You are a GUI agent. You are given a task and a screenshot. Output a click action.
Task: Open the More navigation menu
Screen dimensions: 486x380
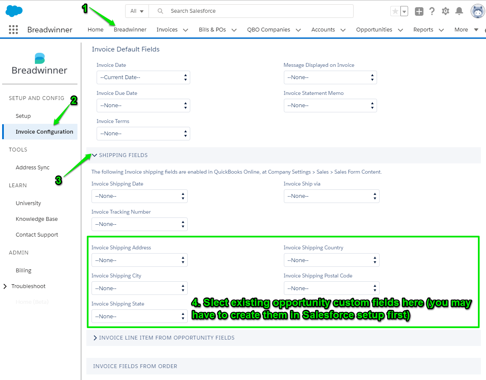point(466,29)
